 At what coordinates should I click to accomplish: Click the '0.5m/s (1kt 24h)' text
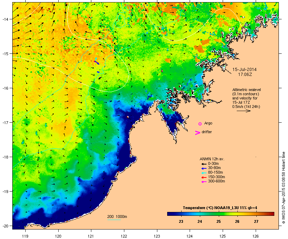tap(246, 106)
